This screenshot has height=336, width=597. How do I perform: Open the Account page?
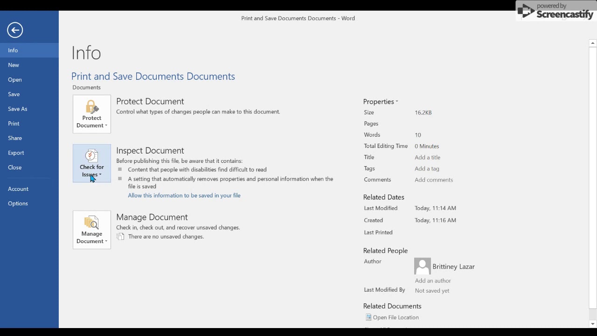point(29,189)
